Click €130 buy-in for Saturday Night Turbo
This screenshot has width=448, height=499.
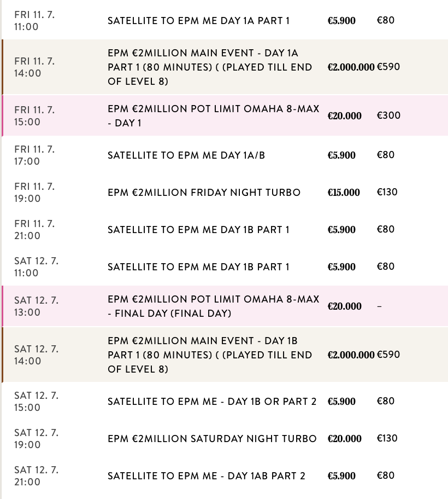[x=387, y=438]
